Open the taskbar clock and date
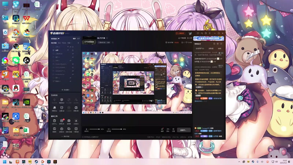 tap(284, 162)
